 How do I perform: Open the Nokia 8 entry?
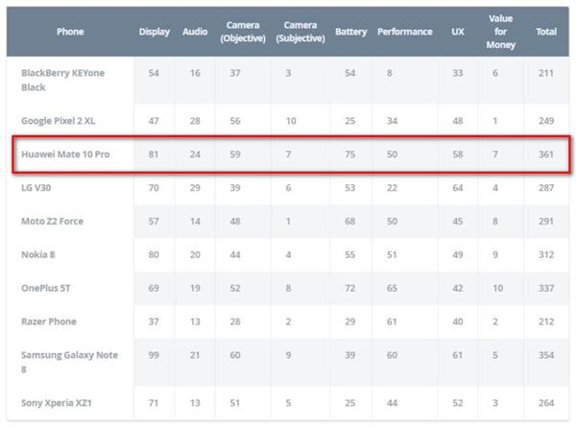pyautogui.click(x=39, y=254)
